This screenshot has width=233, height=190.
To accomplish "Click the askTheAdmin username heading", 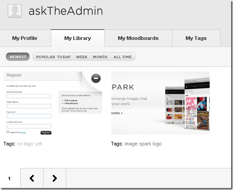I will tap(65, 11).
